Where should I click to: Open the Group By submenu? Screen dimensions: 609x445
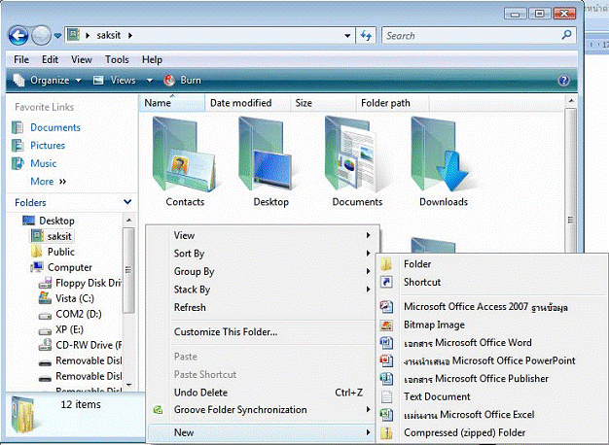[262, 271]
